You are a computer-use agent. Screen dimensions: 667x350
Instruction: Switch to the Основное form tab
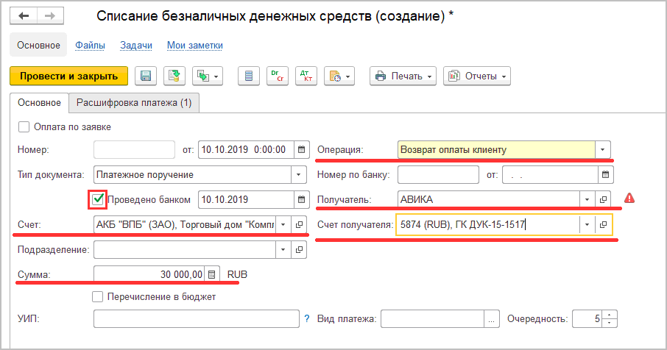[x=39, y=103]
